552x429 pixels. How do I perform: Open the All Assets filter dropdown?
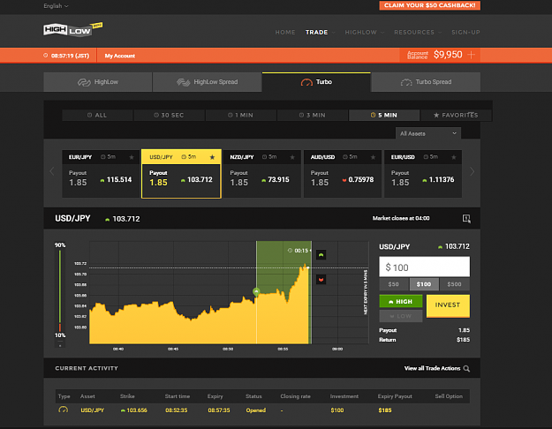click(x=428, y=133)
